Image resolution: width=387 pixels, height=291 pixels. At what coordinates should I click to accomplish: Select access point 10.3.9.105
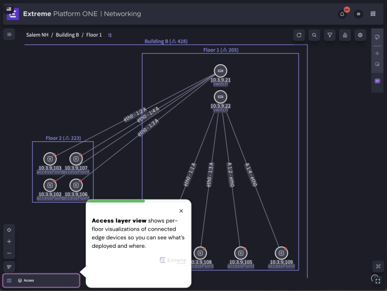241,253
